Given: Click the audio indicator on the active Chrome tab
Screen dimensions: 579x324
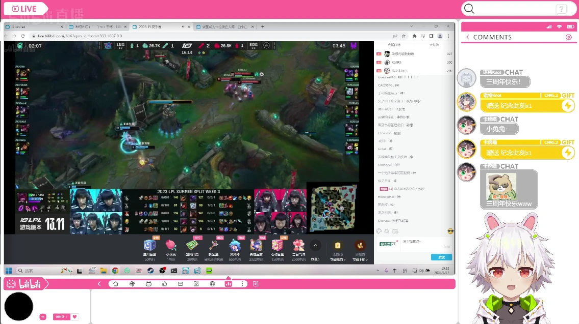Looking at the screenshot, I should [x=183, y=27].
